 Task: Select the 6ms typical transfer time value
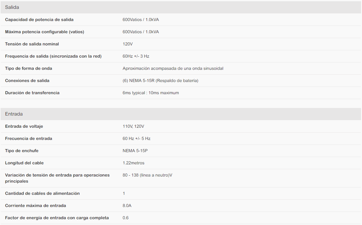point(151,93)
